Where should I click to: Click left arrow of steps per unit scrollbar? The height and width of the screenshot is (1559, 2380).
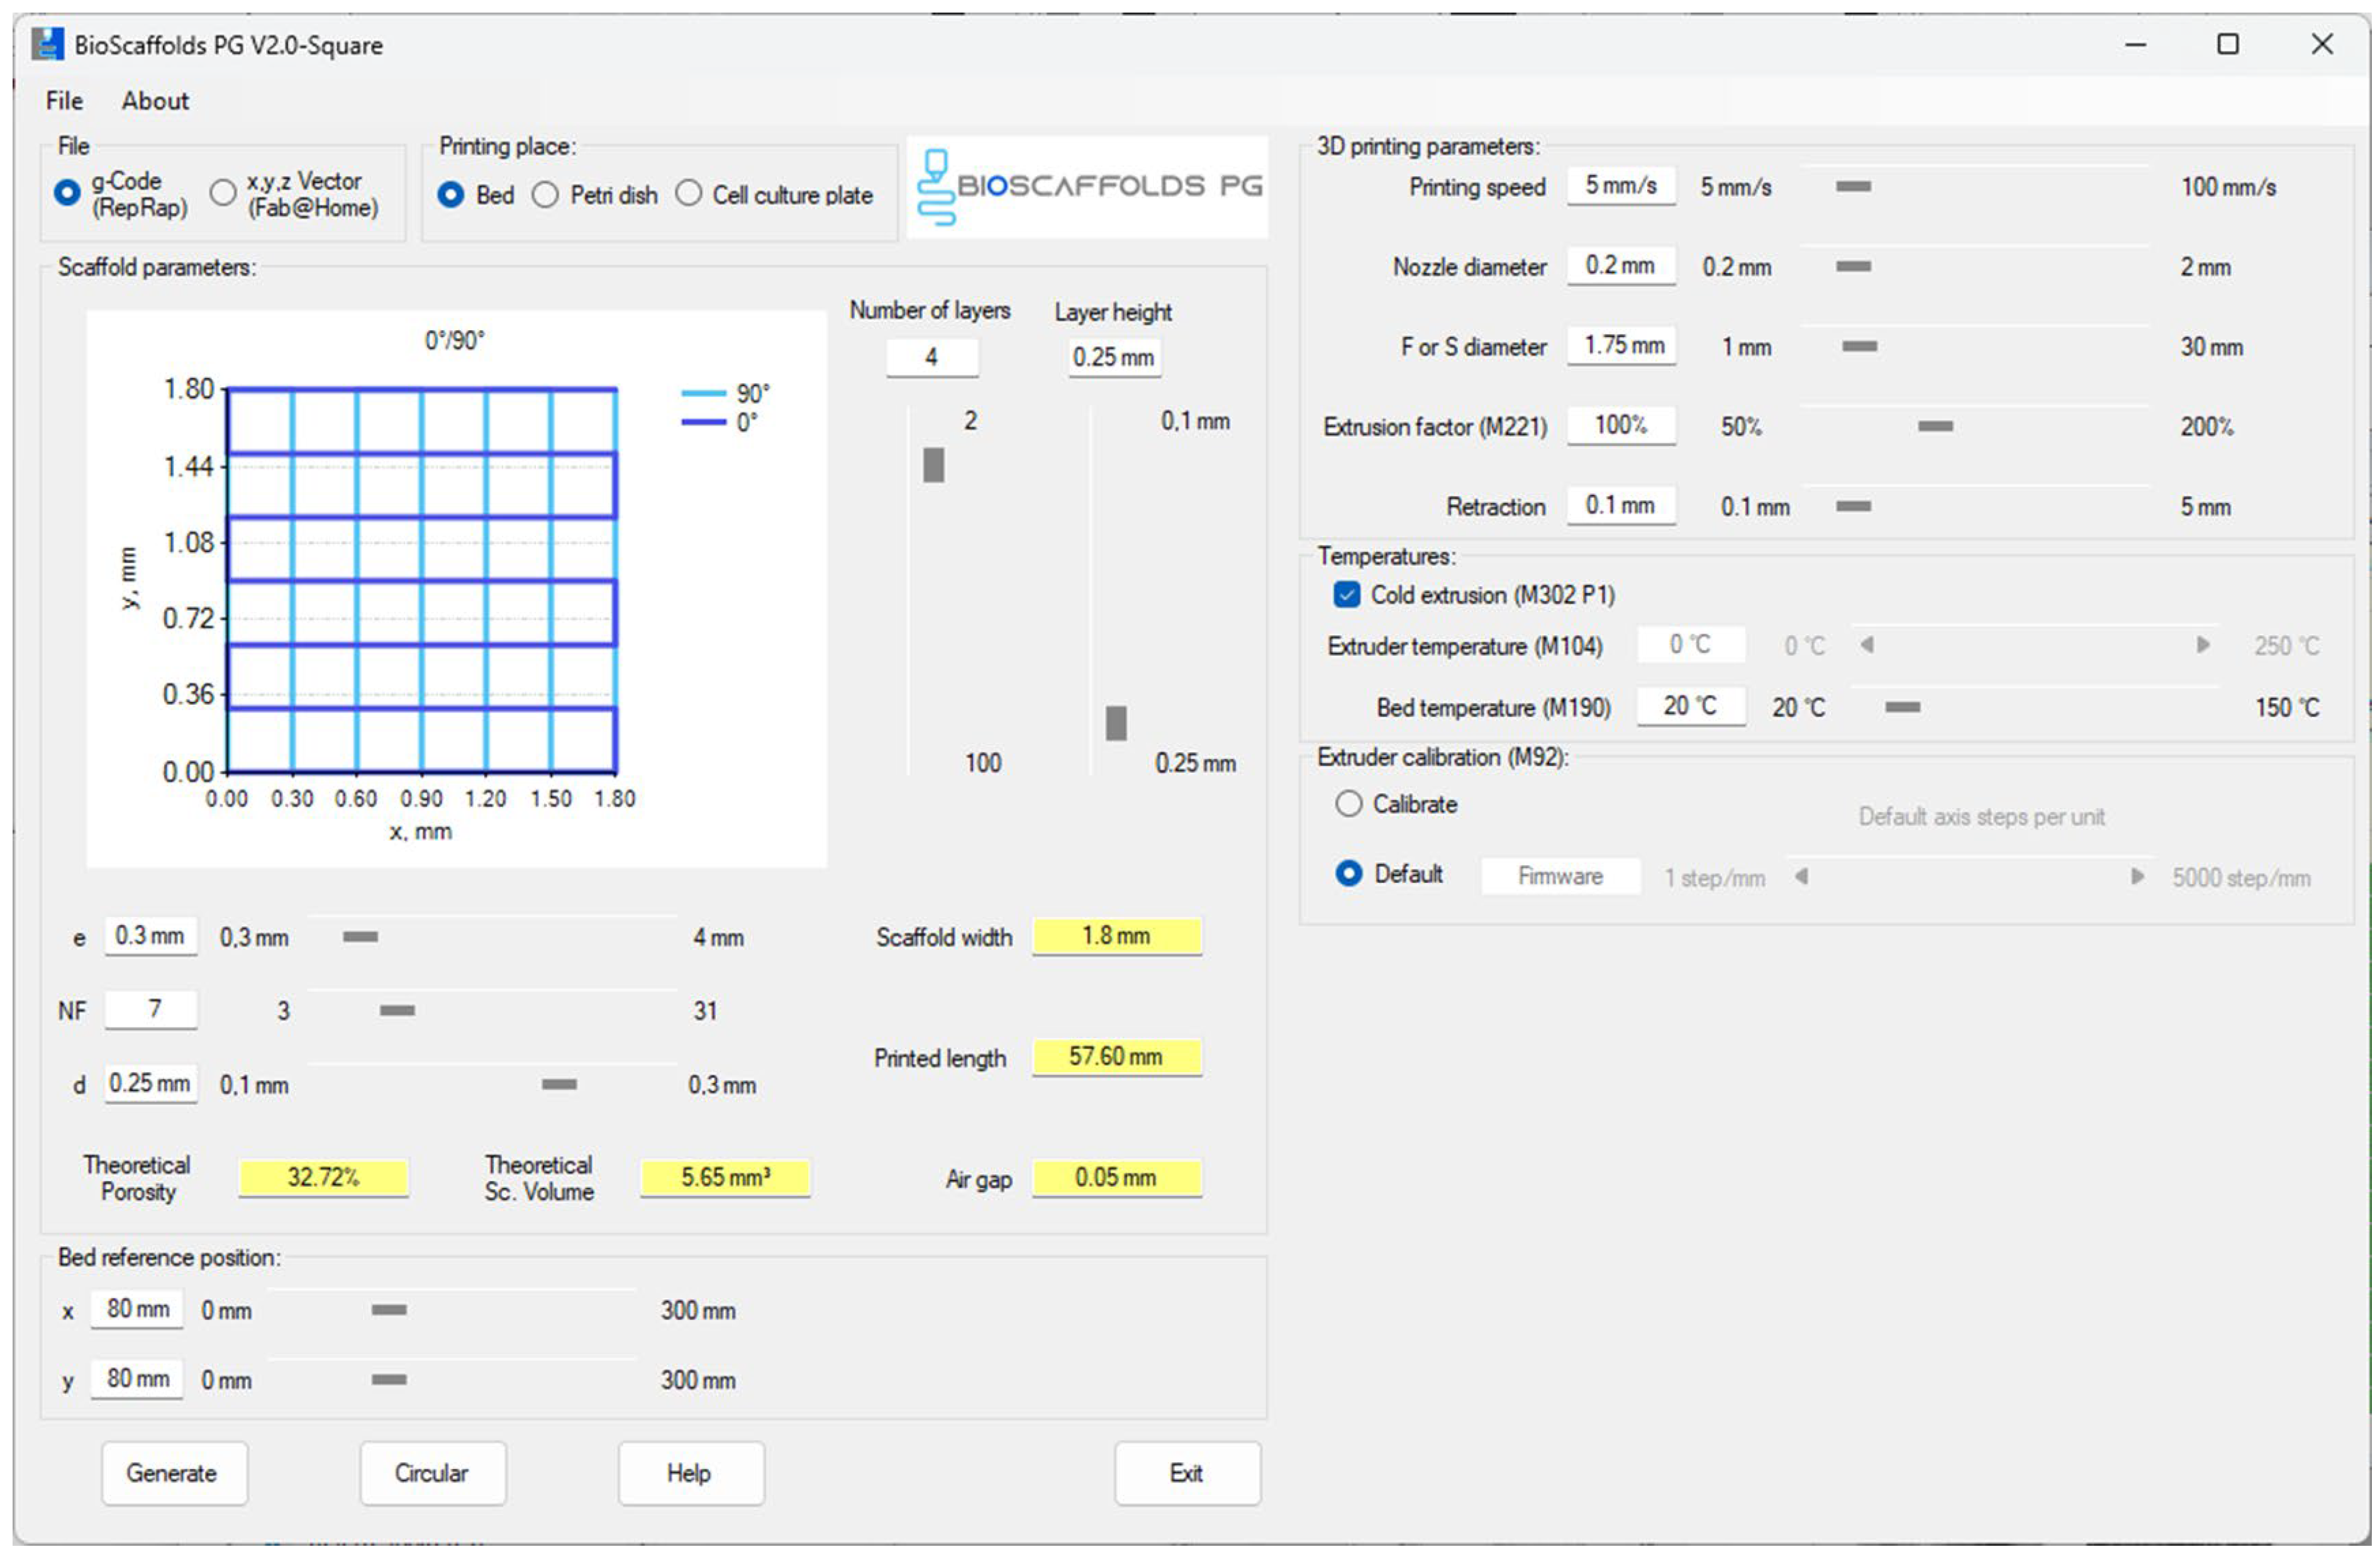pyautogui.click(x=1801, y=877)
